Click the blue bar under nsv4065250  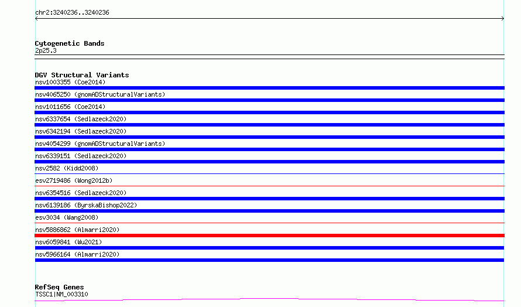pos(269,100)
